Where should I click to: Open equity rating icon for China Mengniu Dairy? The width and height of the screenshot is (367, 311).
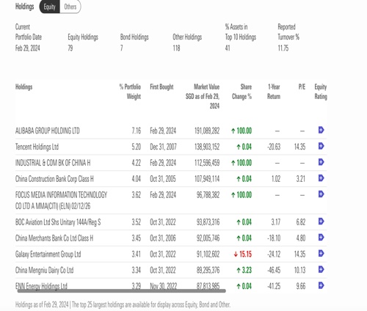pos(321,269)
